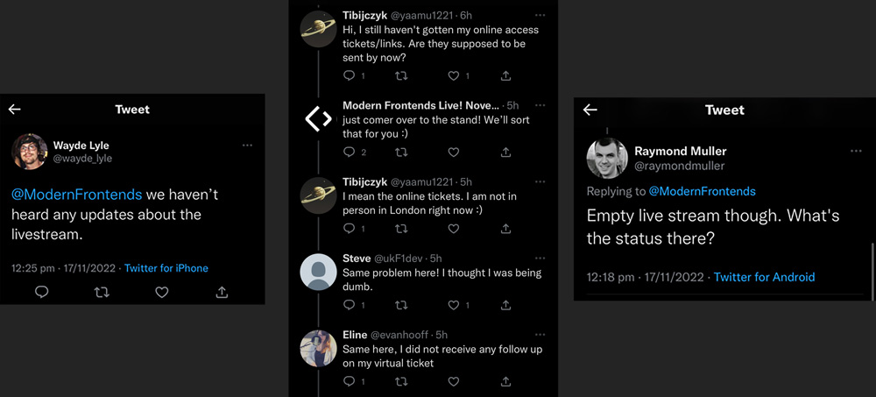Share the Modern Frontends Live reply
The image size is (876, 397).
(x=505, y=152)
